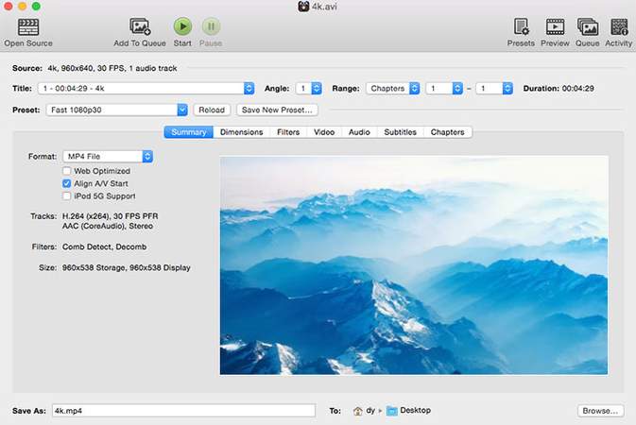Switch to the Subtitles tab

401,132
